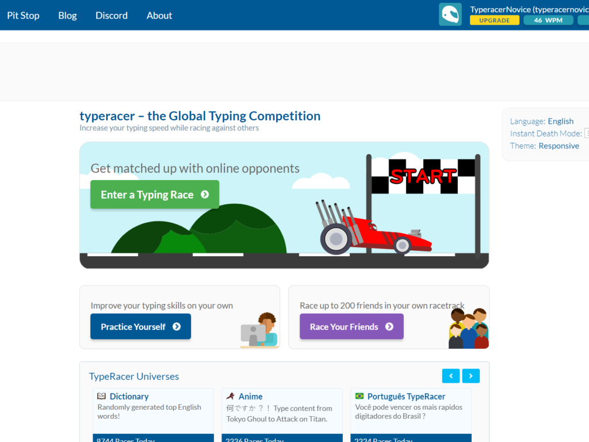Click the Race Your Friends button
The height and width of the screenshot is (442, 589).
[351, 327]
